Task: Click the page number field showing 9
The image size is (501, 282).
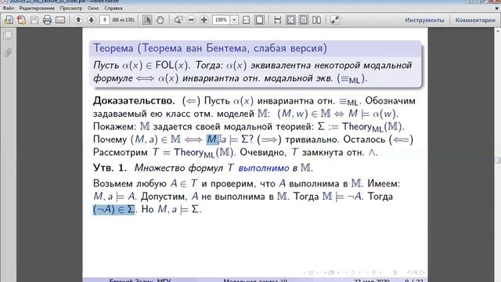Action: [104, 20]
